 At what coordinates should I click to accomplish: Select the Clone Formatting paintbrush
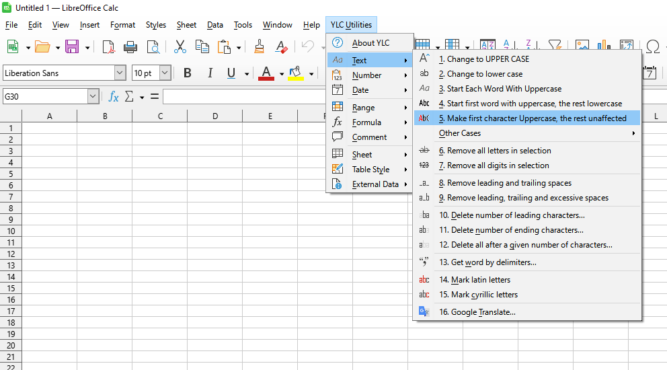coord(259,46)
